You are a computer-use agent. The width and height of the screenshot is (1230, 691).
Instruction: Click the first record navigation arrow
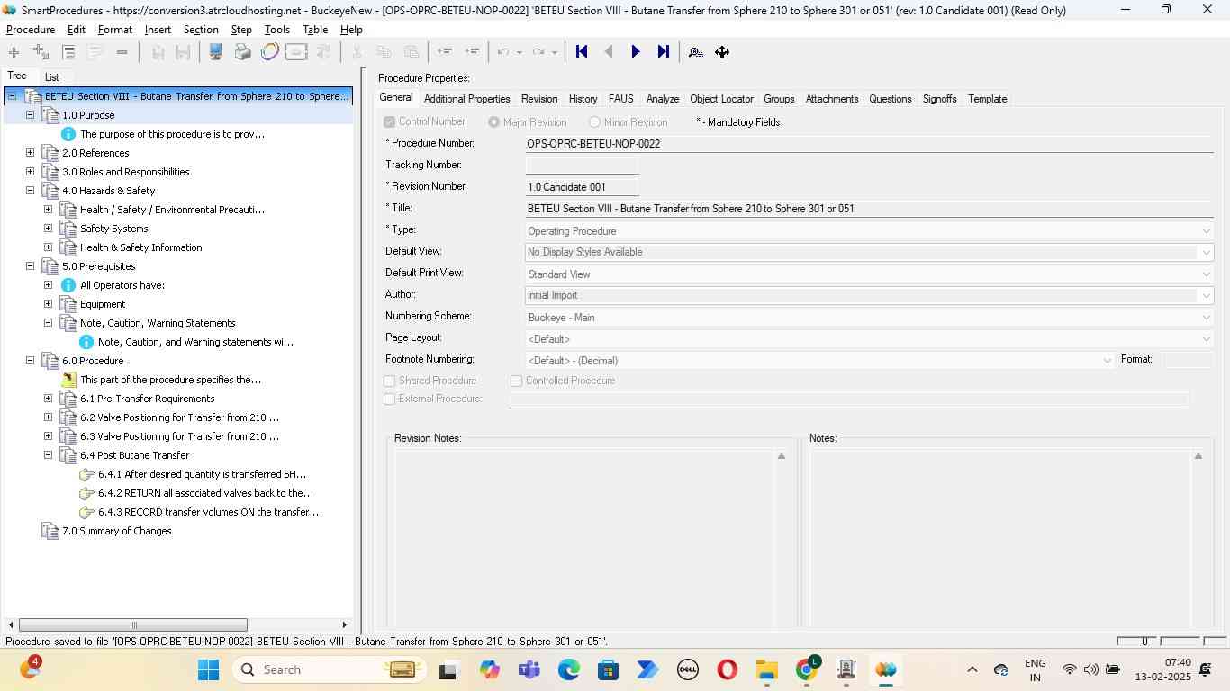[x=582, y=52]
